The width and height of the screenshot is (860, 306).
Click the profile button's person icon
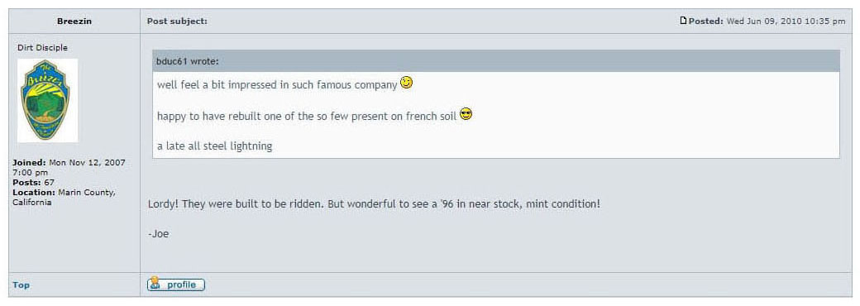click(155, 284)
